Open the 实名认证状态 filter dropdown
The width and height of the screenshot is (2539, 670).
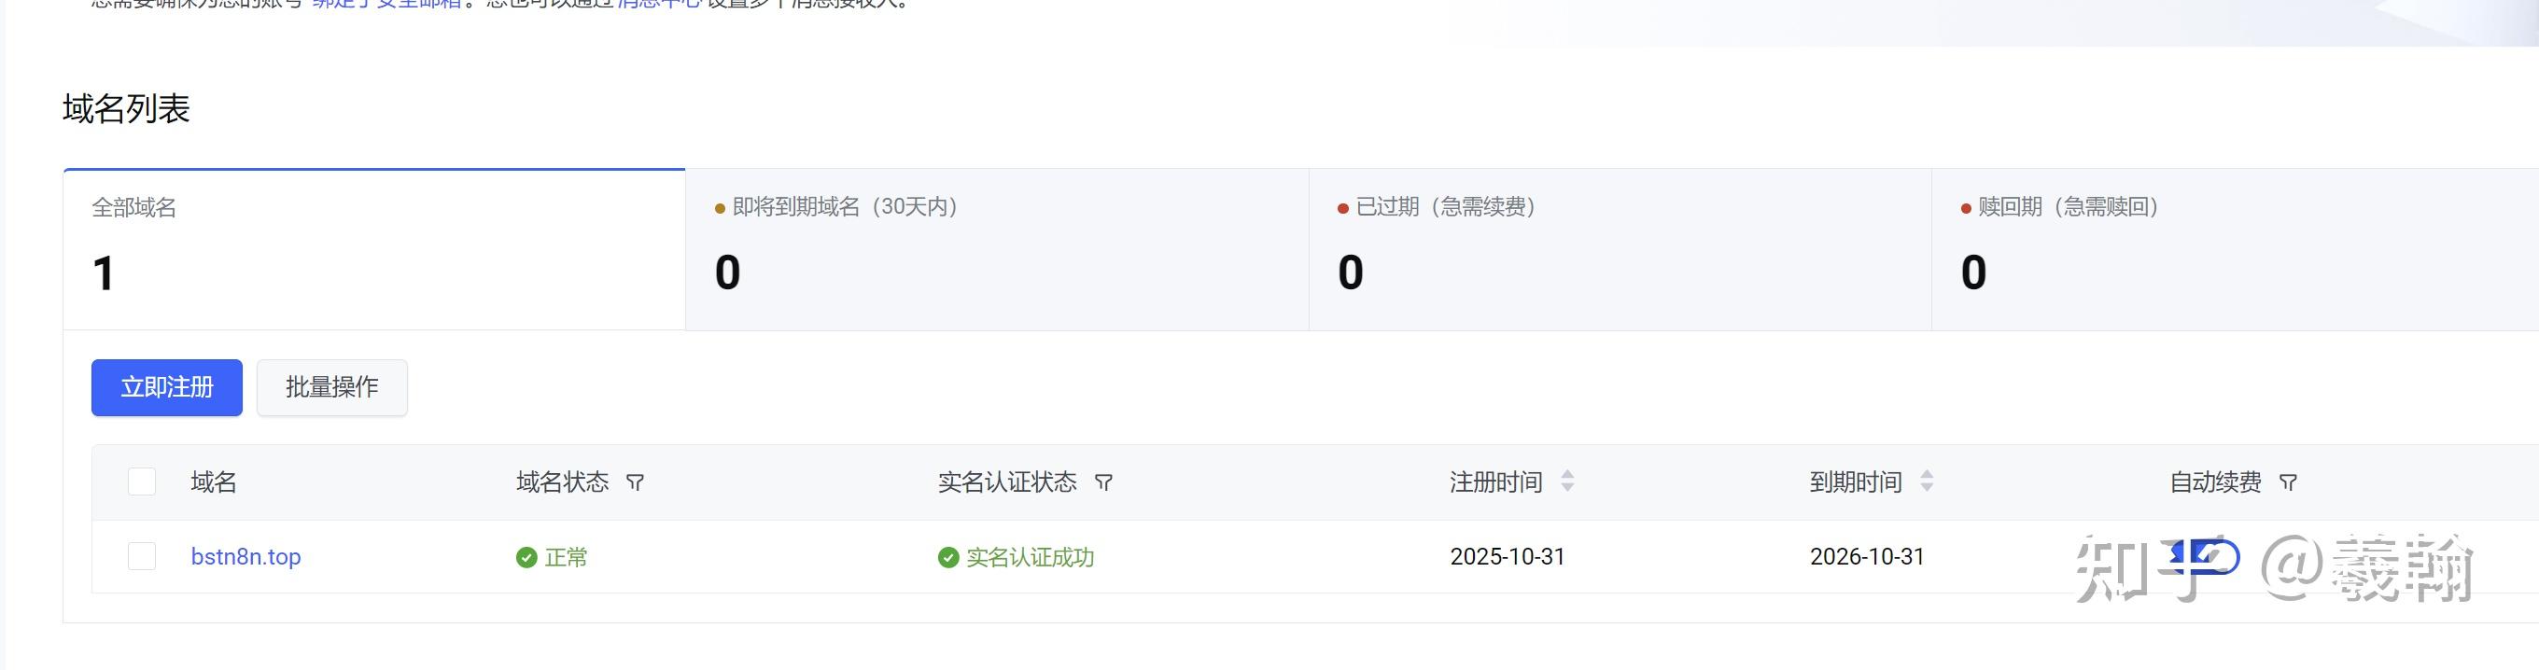point(1104,482)
